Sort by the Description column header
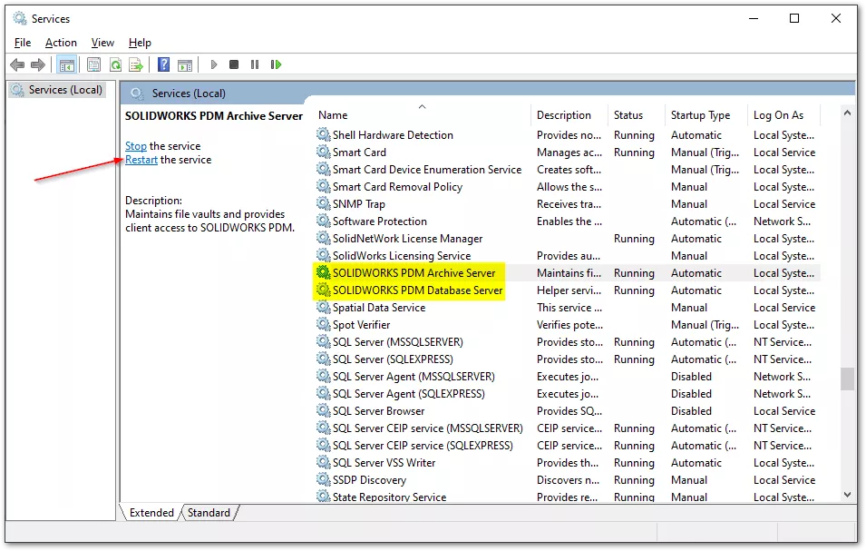The width and height of the screenshot is (866, 551). 569,115
